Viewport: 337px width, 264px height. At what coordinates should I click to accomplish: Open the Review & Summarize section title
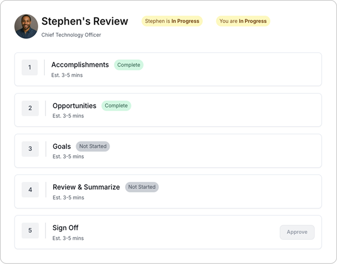coord(86,187)
